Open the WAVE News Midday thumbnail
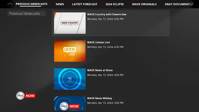 (70, 103)
